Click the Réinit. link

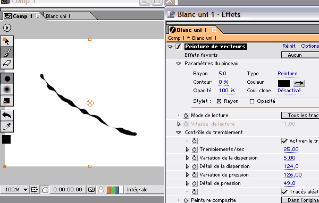click(289, 46)
